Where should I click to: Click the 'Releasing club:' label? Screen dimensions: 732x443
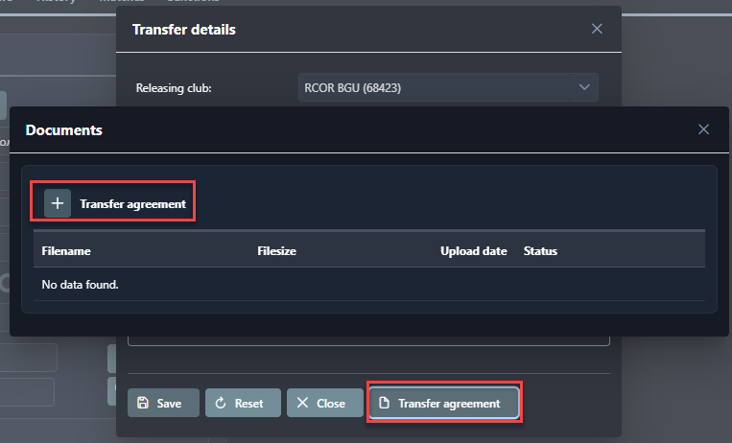[x=174, y=88]
